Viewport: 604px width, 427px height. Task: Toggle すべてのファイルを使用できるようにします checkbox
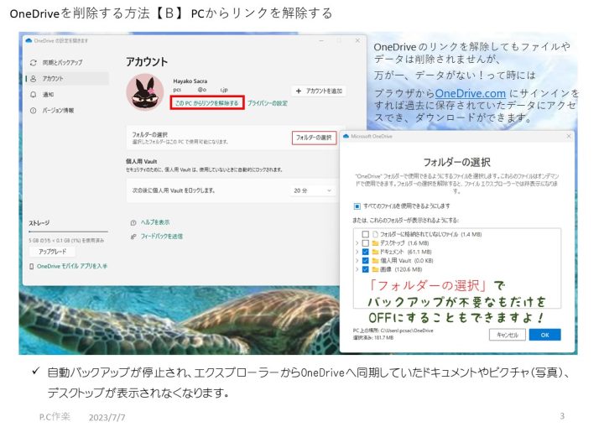357,206
